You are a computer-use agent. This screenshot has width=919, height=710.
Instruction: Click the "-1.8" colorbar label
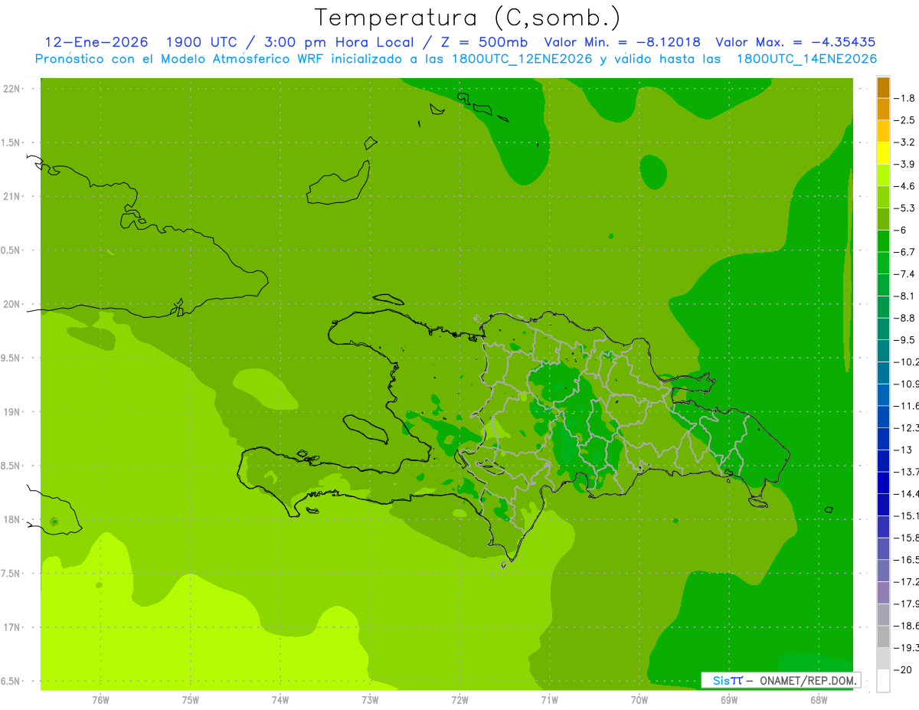pyautogui.click(x=904, y=98)
